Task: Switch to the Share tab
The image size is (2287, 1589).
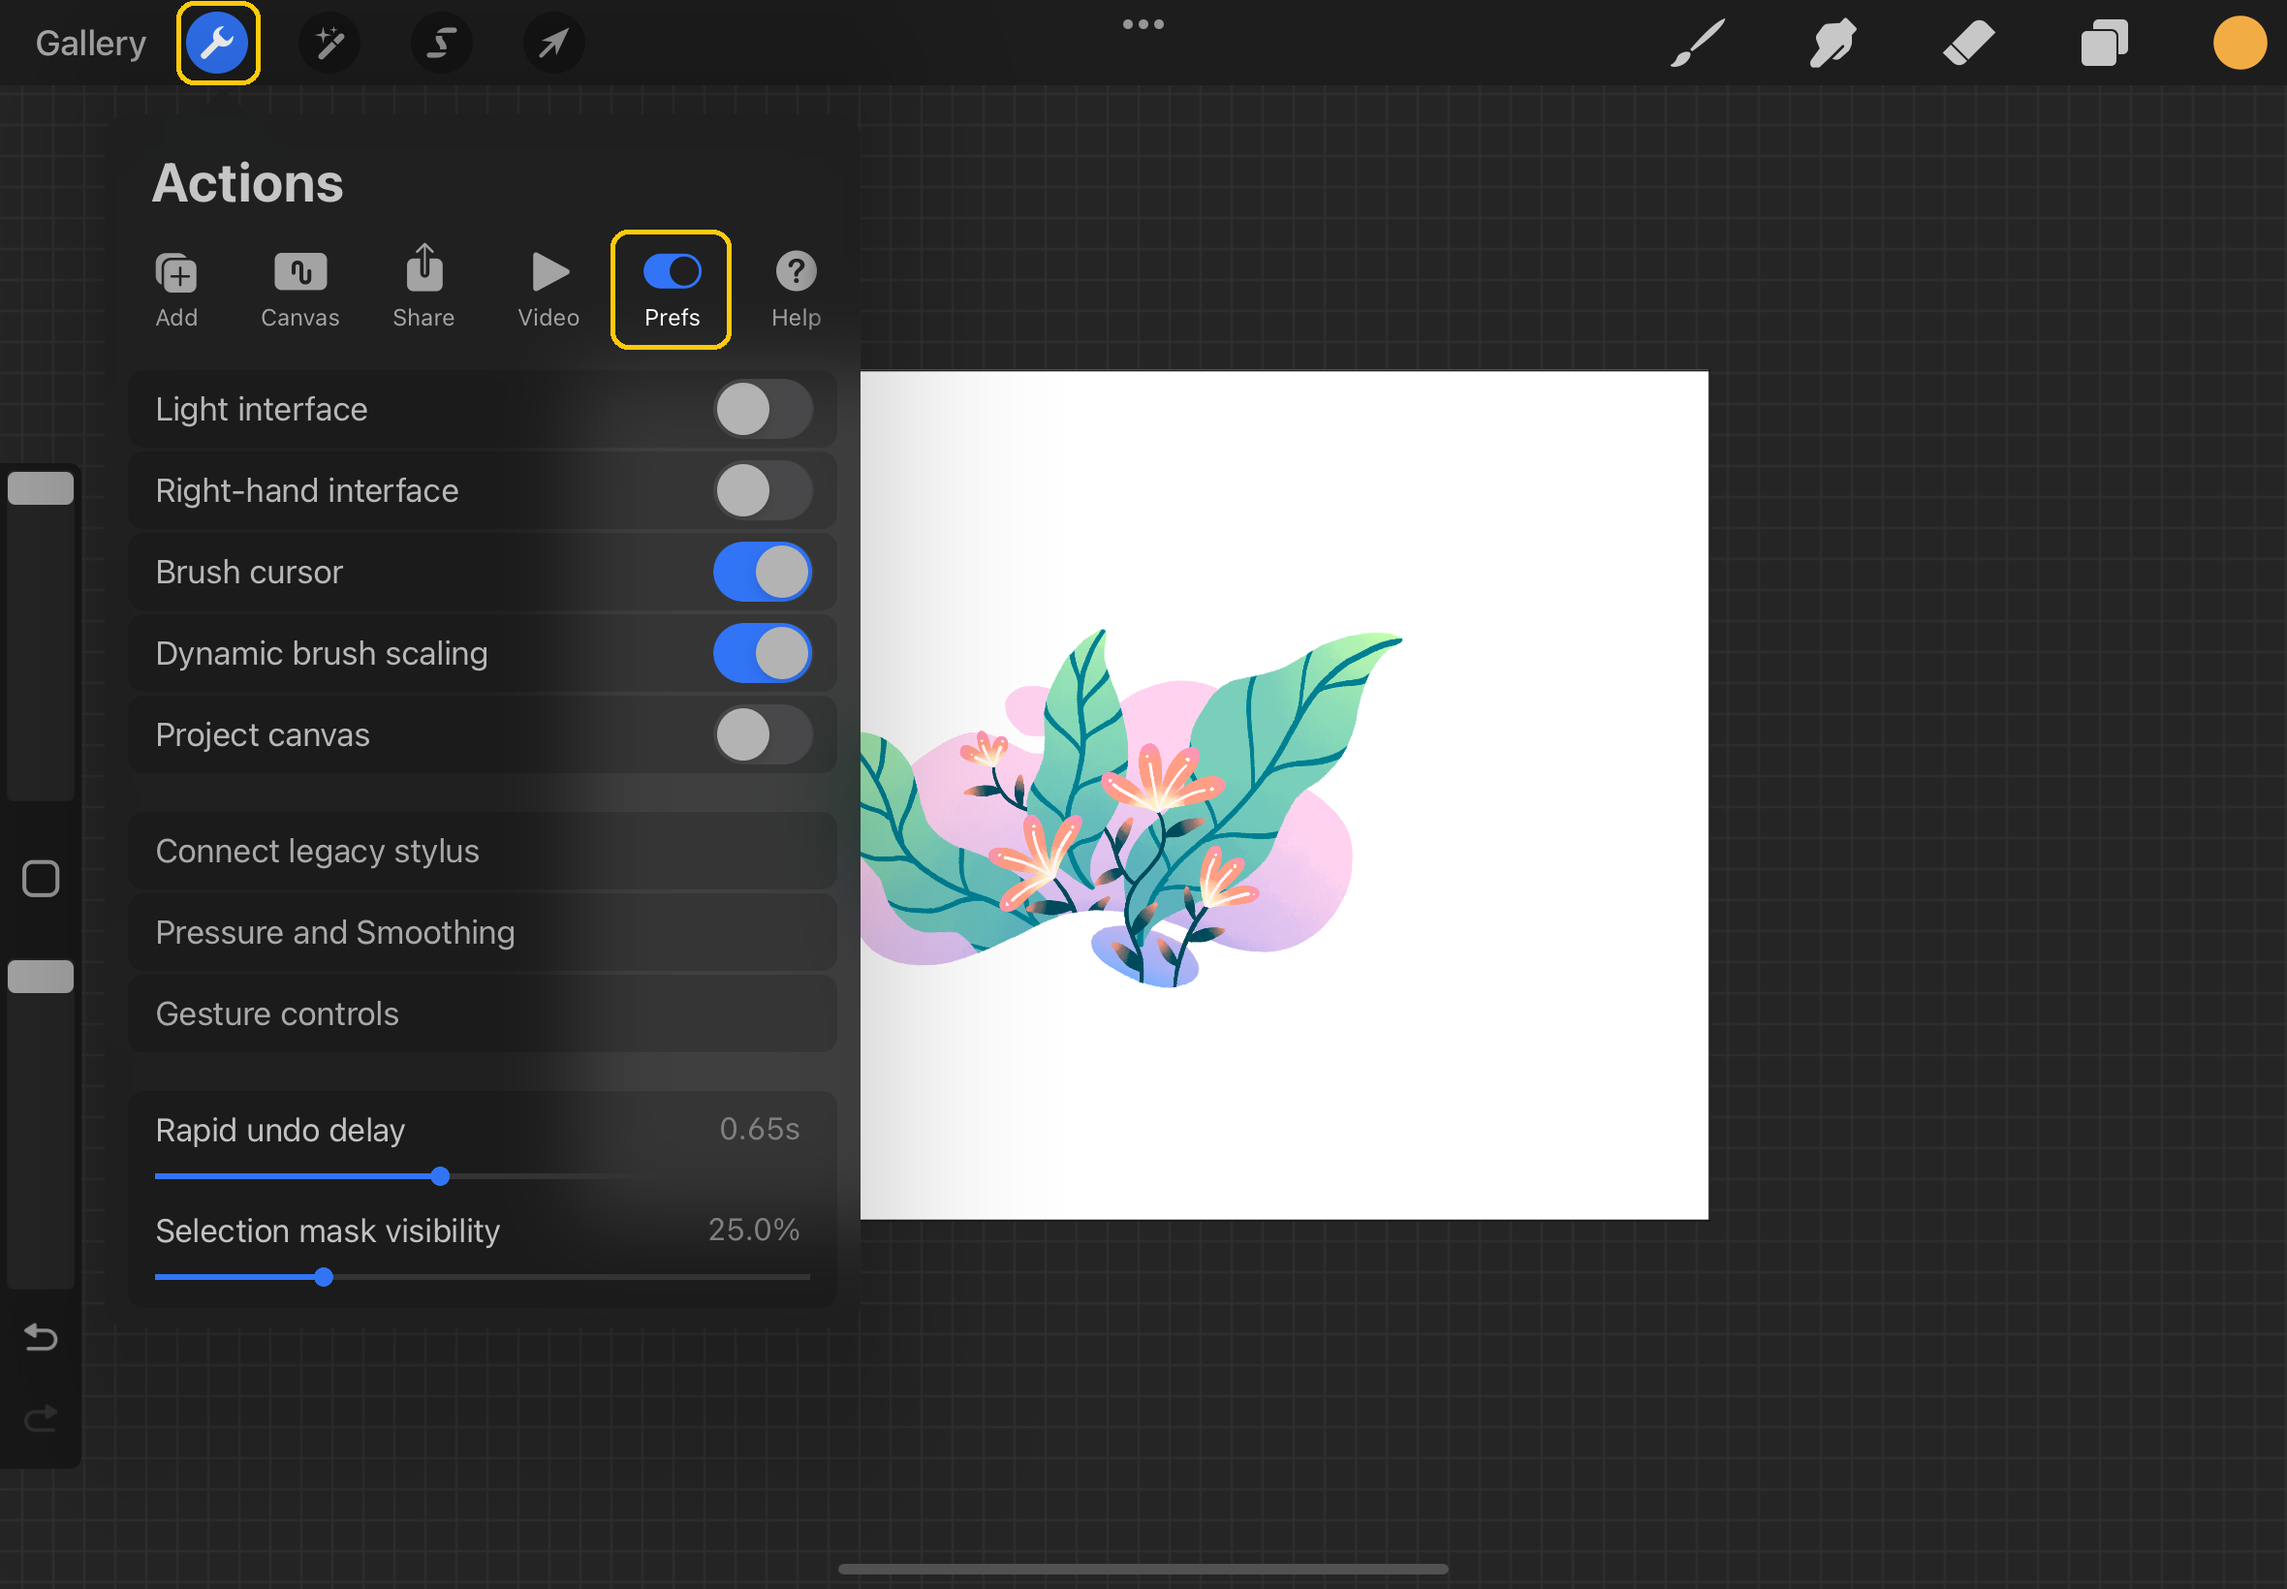Action: (x=423, y=289)
